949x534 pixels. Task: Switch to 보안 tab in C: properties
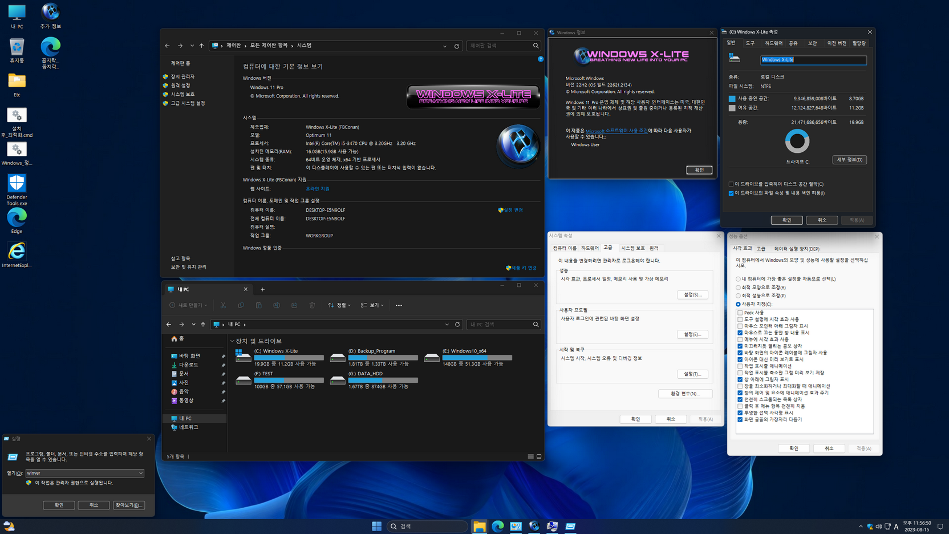(x=812, y=43)
